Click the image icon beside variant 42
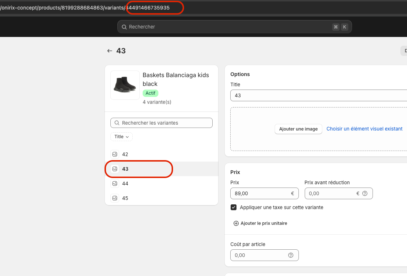The width and height of the screenshot is (407, 276). pos(115,154)
